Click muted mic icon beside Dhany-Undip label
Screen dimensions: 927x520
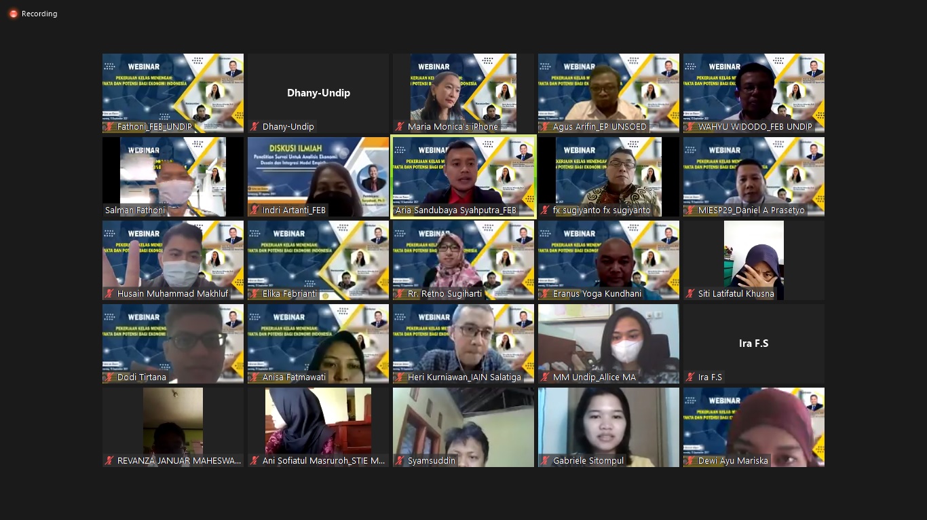[x=255, y=127]
